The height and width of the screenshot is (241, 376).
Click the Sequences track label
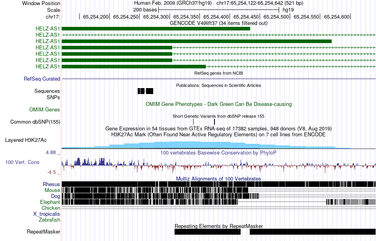point(47,91)
